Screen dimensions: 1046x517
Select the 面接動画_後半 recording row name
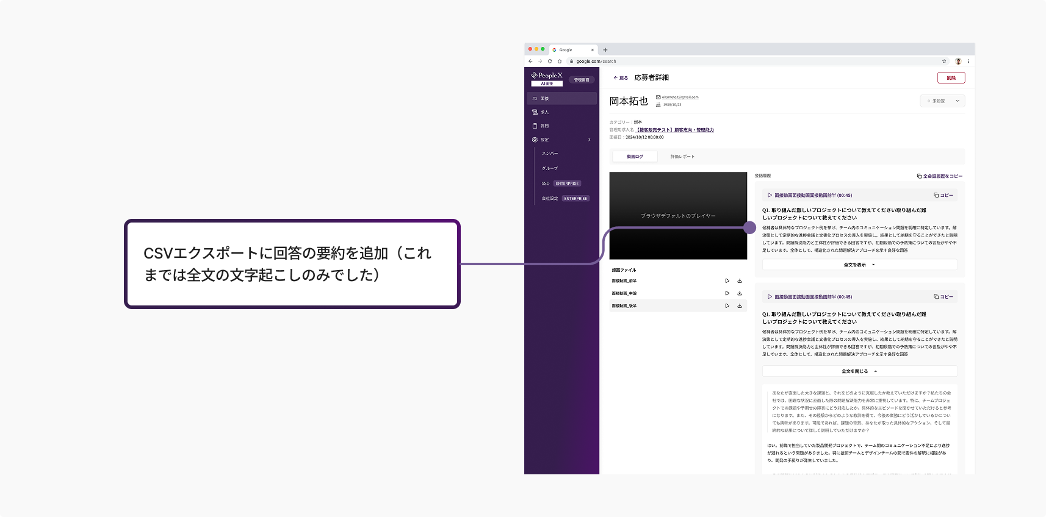click(x=624, y=306)
